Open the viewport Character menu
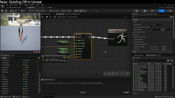This screenshot has width=175, height=98. [x=27, y=14]
